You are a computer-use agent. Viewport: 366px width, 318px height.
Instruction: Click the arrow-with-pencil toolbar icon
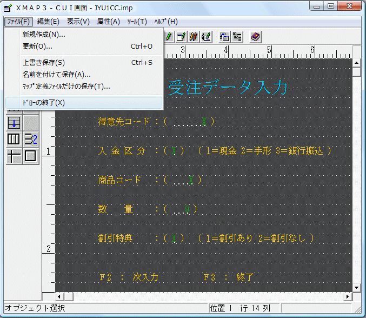[x=206, y=37]
